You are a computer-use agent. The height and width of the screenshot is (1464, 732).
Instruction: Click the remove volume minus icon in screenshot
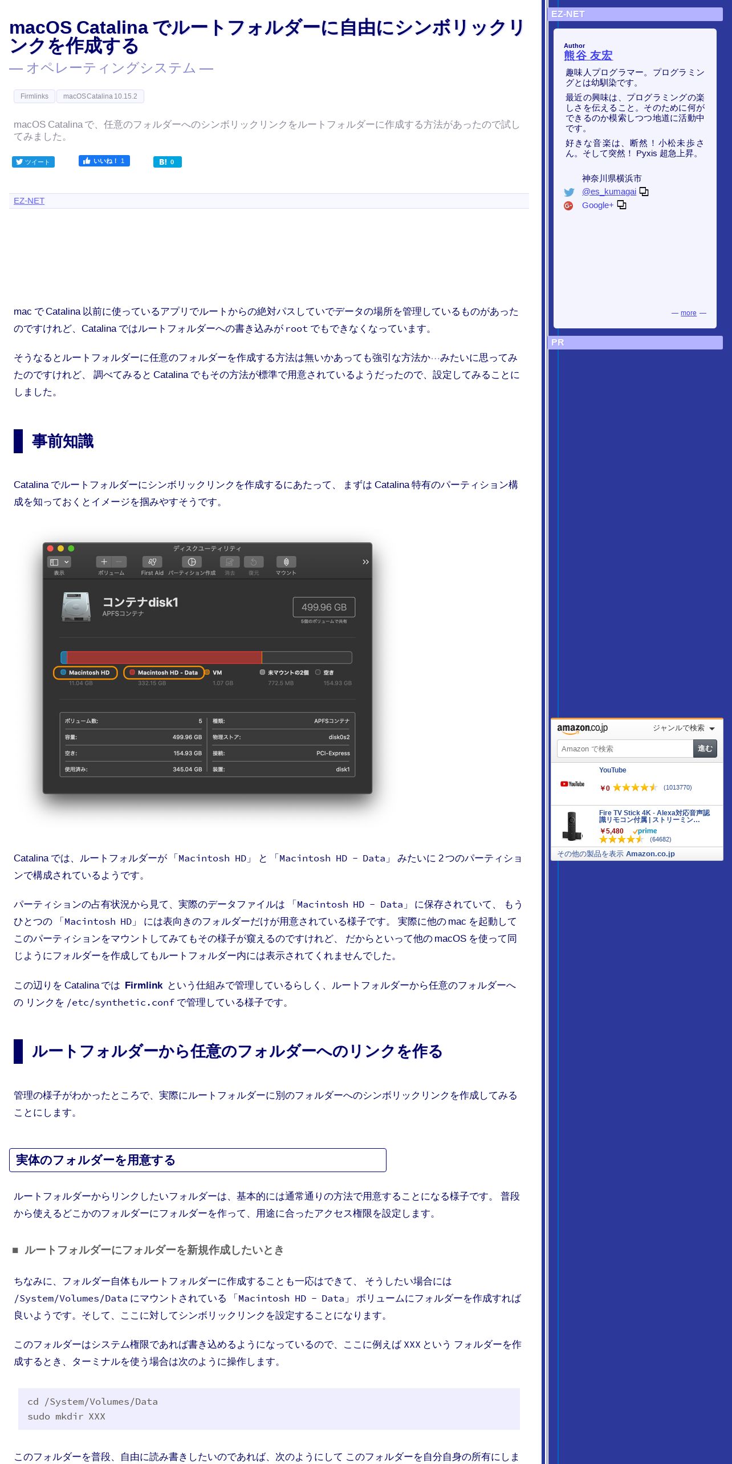tap(120, 562)
